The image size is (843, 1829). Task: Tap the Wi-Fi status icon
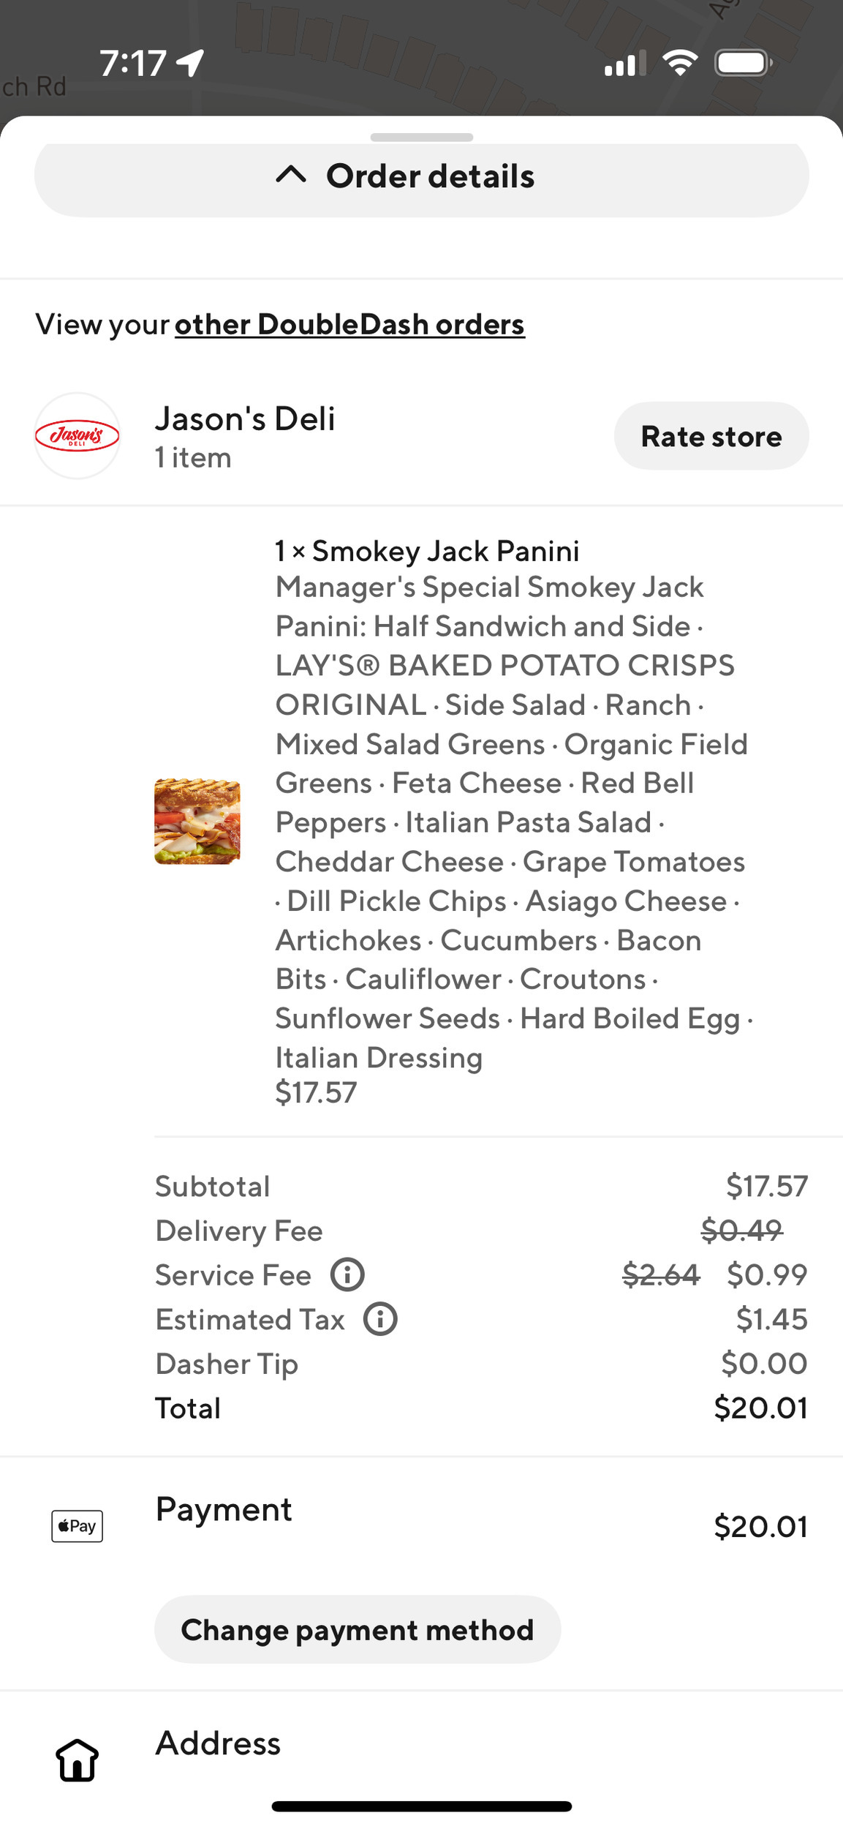pyautogui.click(x=679, y=63)
